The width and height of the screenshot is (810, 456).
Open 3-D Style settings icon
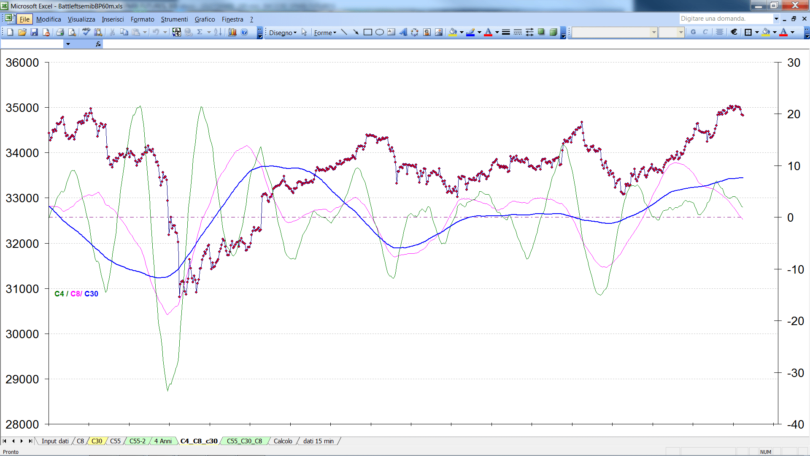point(553,32)
